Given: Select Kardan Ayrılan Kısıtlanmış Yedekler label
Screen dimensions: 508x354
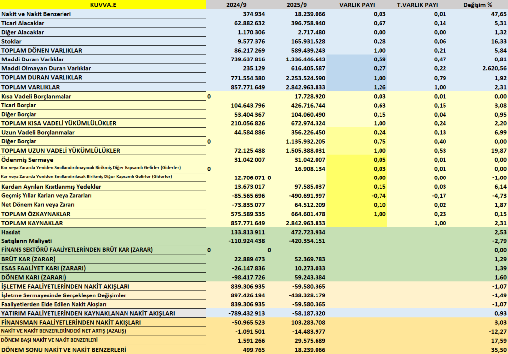Looking at the screenshot, I should point(51,187).
